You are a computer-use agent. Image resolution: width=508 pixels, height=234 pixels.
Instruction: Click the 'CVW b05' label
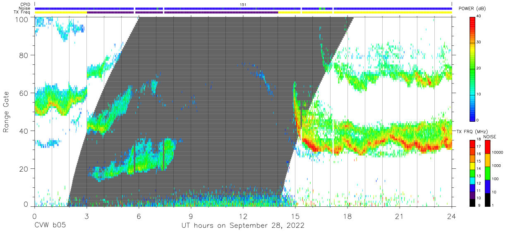(x=50, y=226)
